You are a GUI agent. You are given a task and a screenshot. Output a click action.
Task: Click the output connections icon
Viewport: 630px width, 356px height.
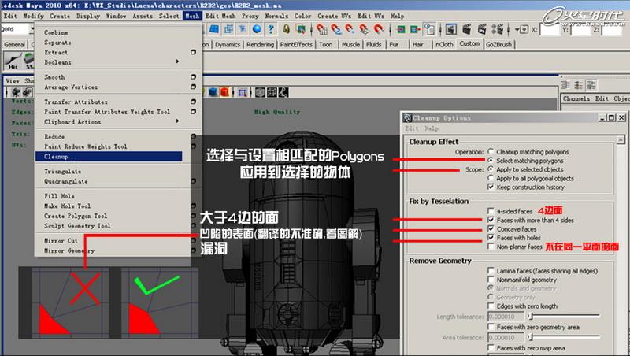tap(415, 29)
